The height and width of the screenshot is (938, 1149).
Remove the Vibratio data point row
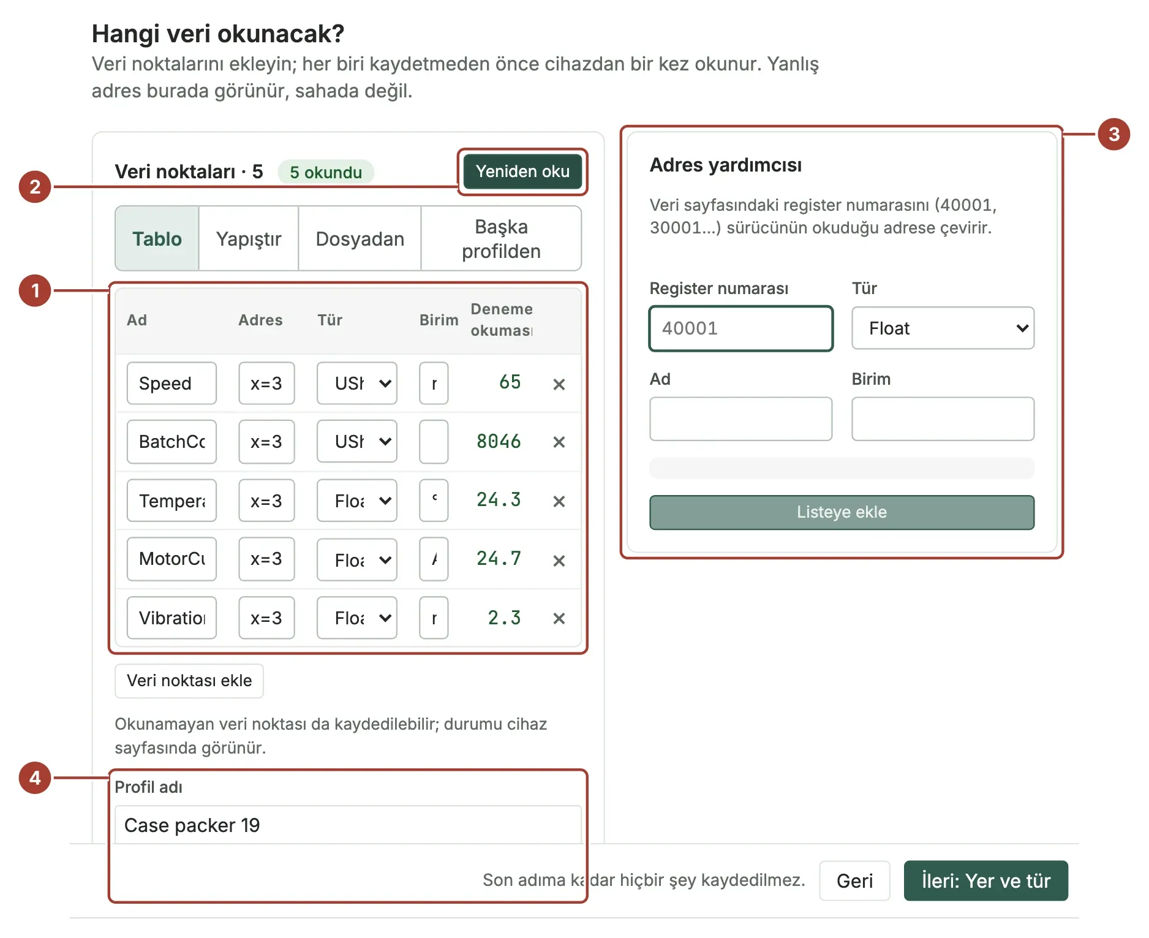click(x=559, y=618)
